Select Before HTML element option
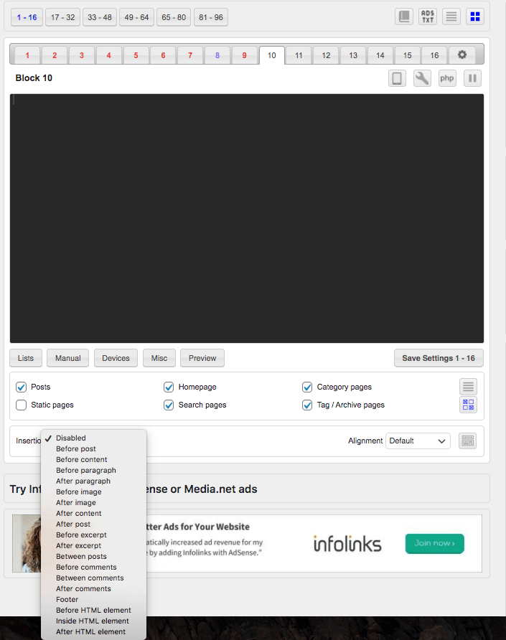The image size is (506, 640). tap(93, 610)
